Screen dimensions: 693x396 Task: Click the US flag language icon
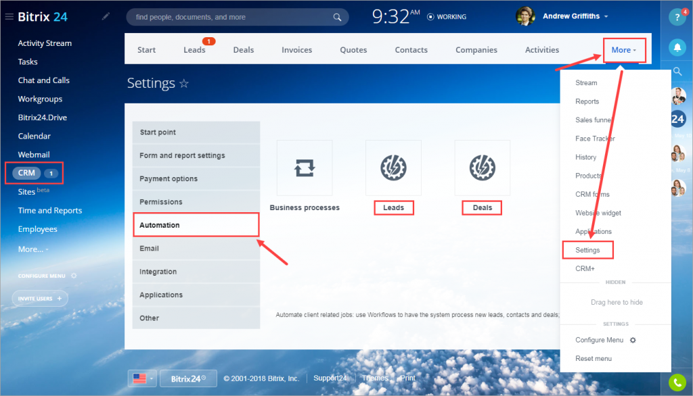pos(139,378)
